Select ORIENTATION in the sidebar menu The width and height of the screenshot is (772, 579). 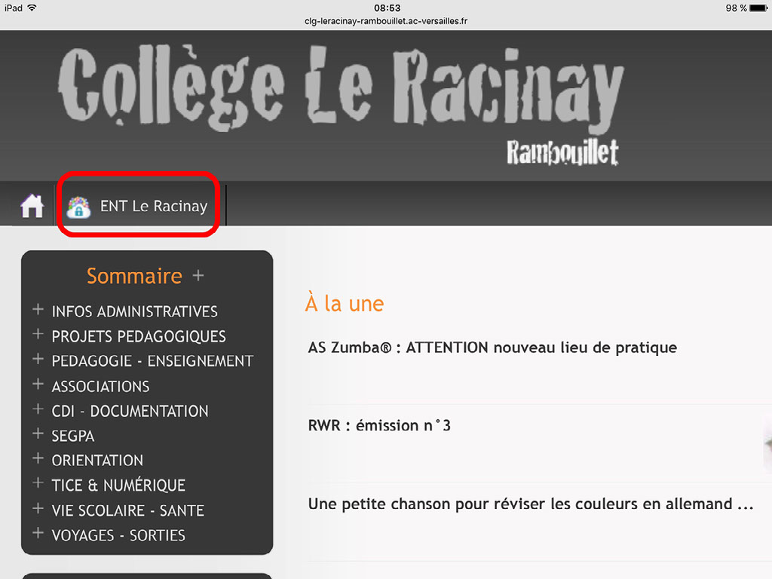coord(97,460)
